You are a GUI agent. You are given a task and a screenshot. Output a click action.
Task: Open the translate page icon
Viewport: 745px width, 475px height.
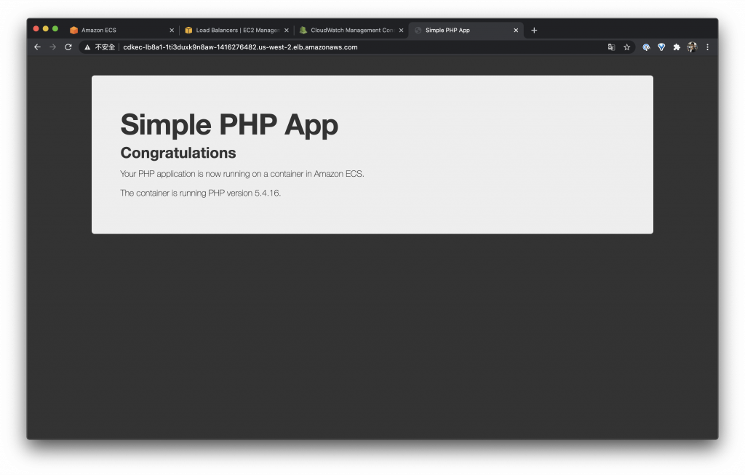pos(611,47)
